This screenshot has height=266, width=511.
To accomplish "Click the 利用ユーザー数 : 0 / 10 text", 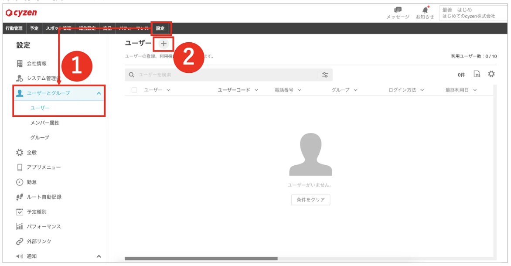I will 474,56.
